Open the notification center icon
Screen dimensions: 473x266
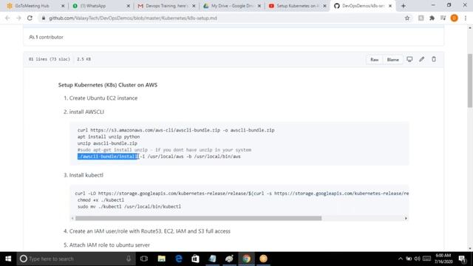462,259
